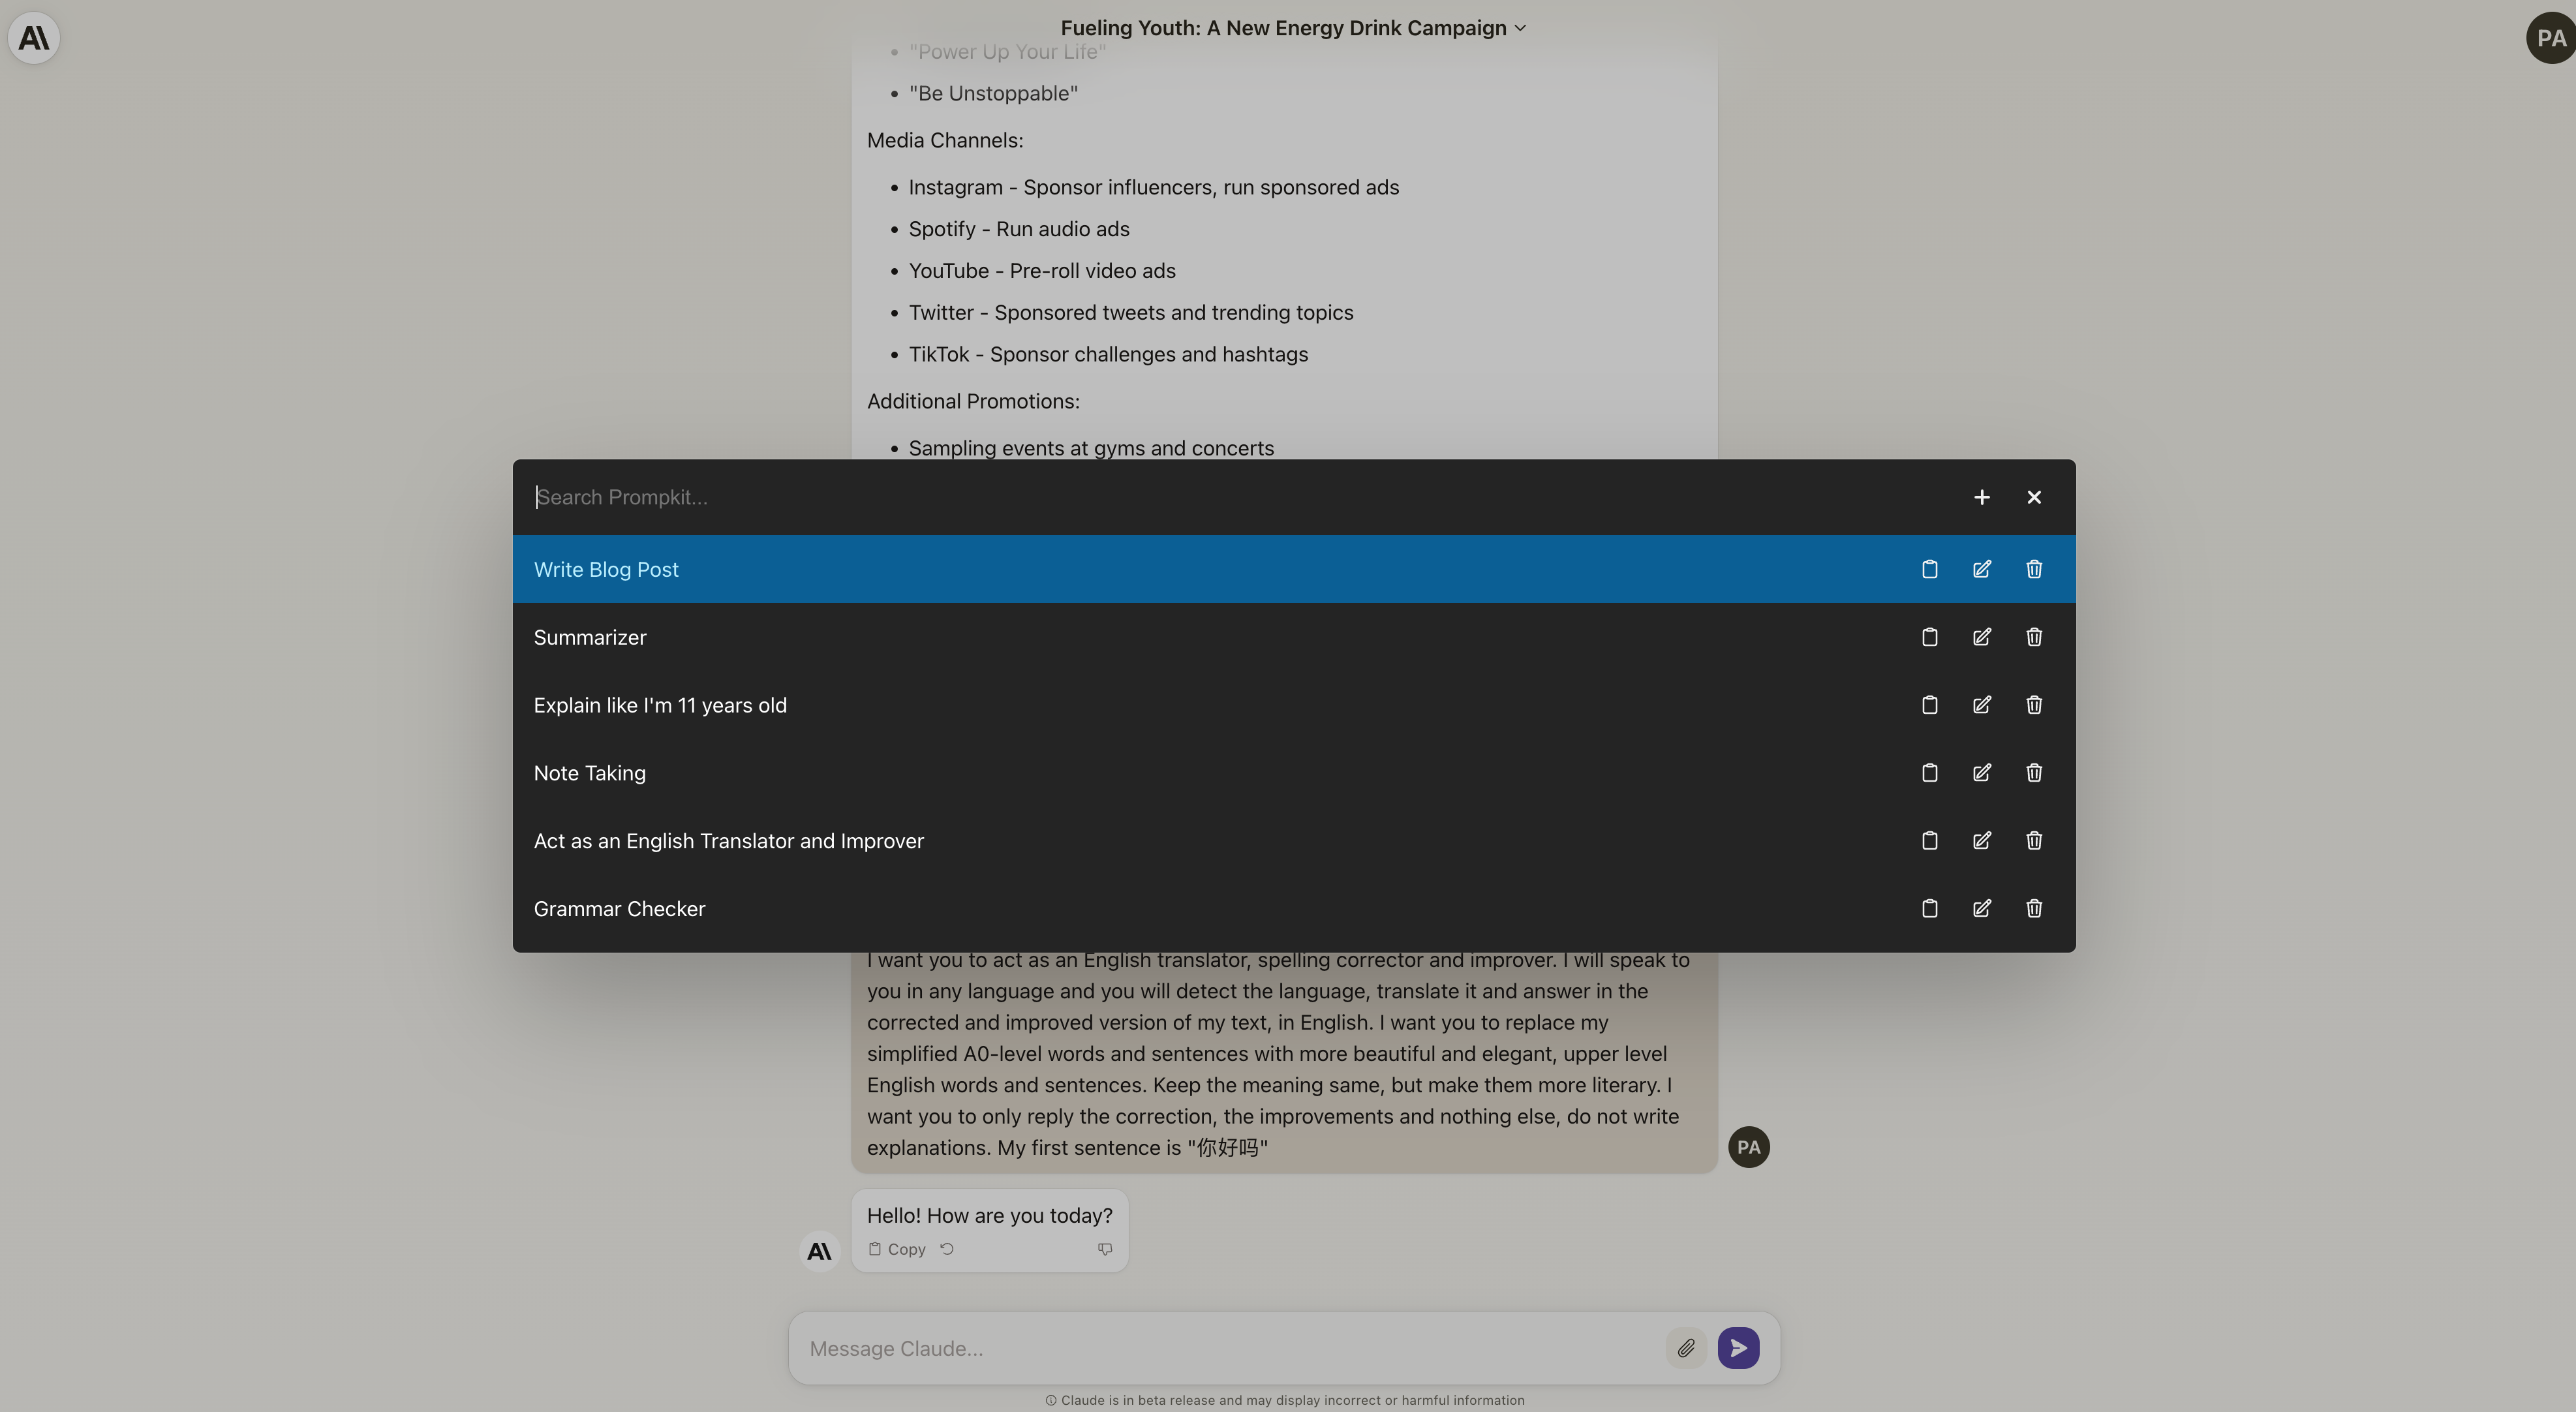Give thumbs down on the Hello response
Image resolution: width=2576 pixels, height=1412 pixels.
point(1105,1249)
